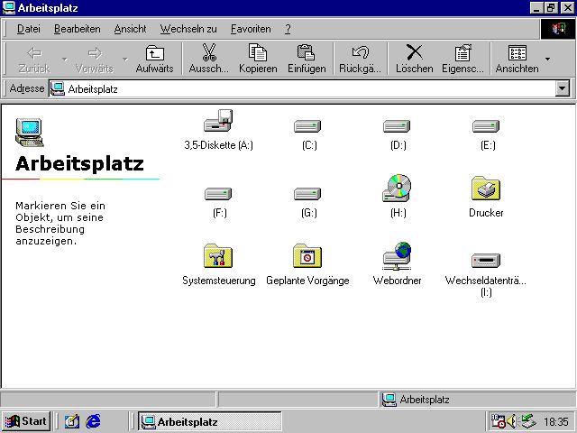Select the (E:) hard drive icon
Screen dimensions: 577x433
pos(486,126)
